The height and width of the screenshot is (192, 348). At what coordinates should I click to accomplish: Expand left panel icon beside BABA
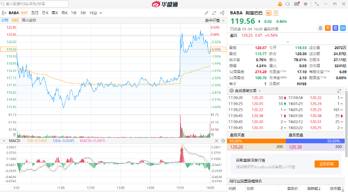click(x=4, y=13)
